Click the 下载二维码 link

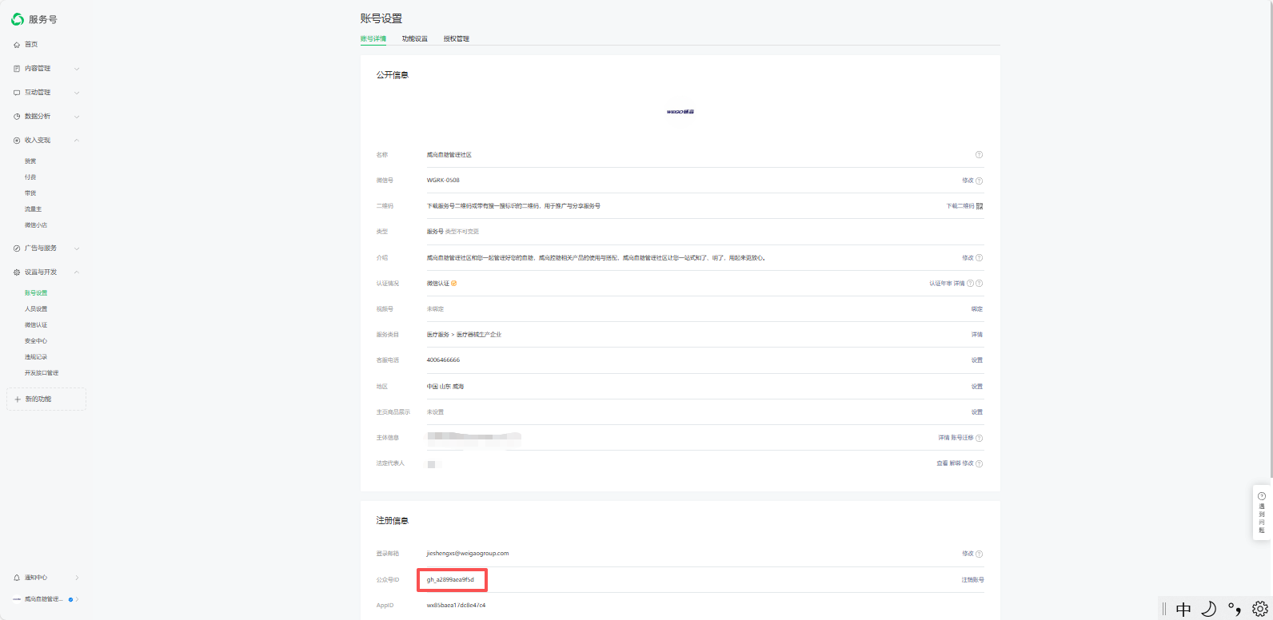click(960, 206)
